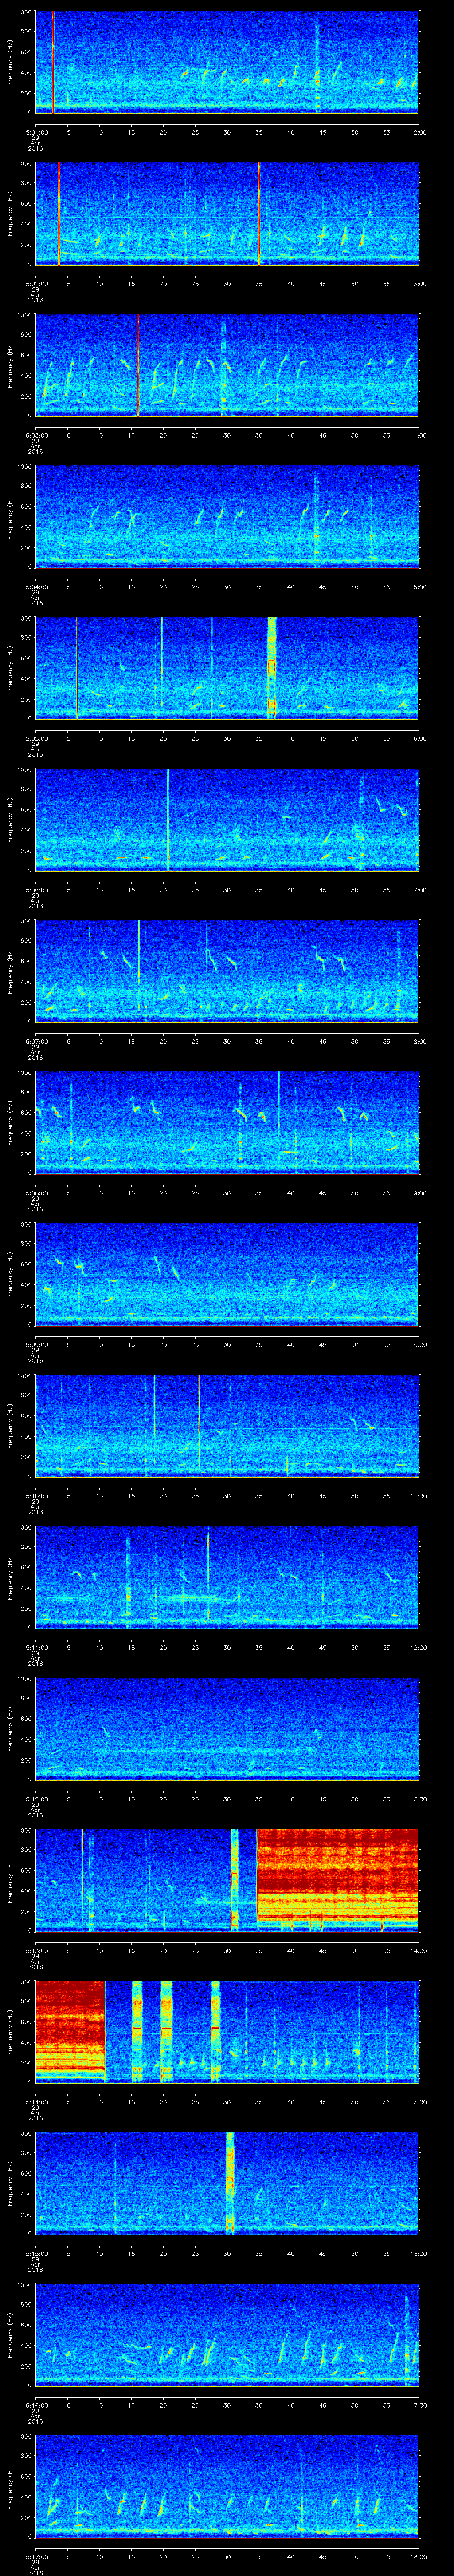Click the red vertical spike in the 5:06:00 panel
This screenshot has width=454, height=2576.
tap(168, 820)
